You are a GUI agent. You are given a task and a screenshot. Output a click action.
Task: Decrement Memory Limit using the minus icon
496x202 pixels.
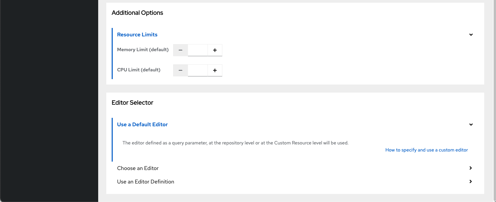tap(180, 50)
